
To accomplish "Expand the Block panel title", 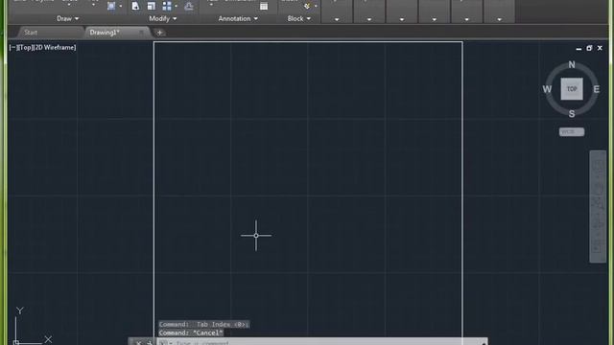I will pyautogui.click(x=298, y=18).
